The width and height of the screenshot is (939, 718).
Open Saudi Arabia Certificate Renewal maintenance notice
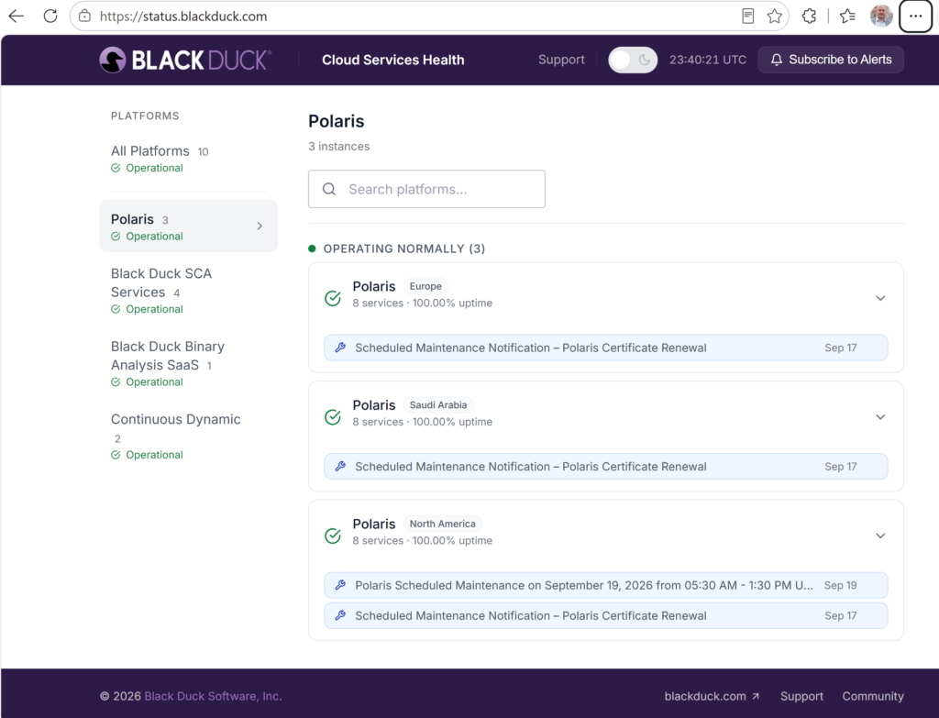[x=605, y=466]
